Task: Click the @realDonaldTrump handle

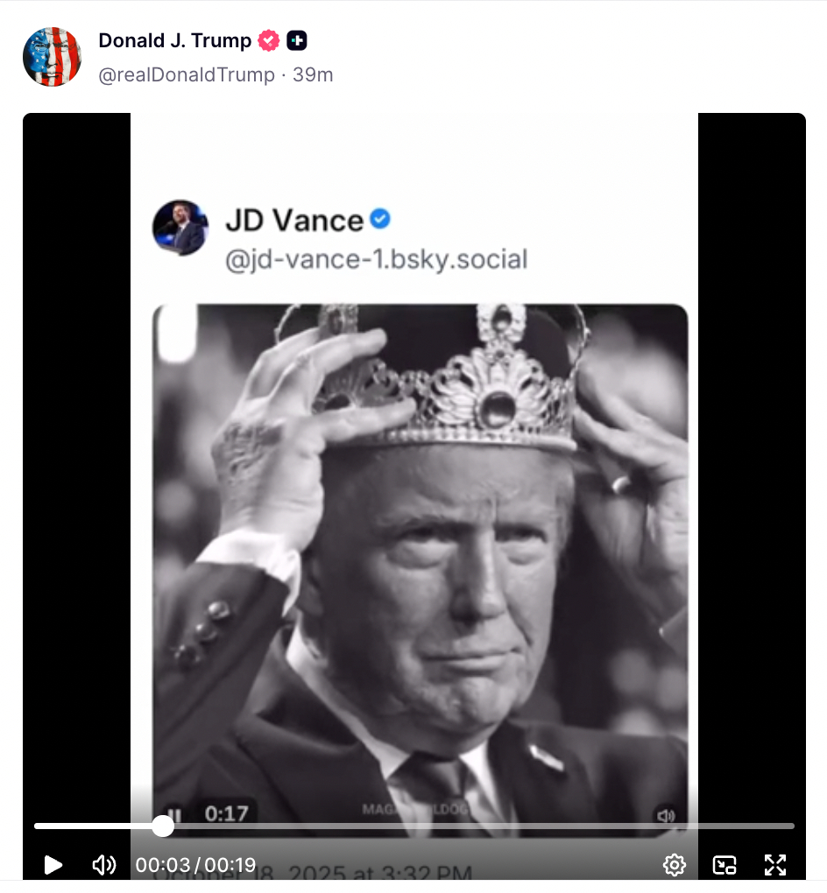Action: click(187, 75)
